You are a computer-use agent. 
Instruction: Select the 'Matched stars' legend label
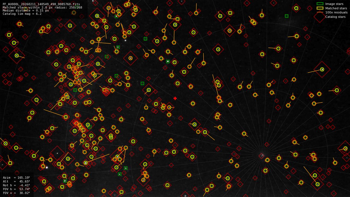tap(336, 8)
